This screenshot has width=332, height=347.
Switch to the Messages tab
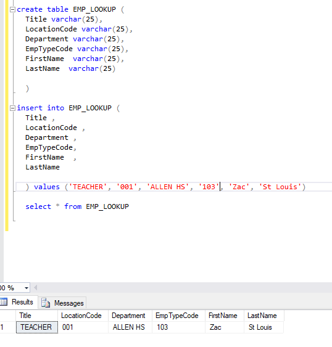pyautogui.click(x=62, y=303)
